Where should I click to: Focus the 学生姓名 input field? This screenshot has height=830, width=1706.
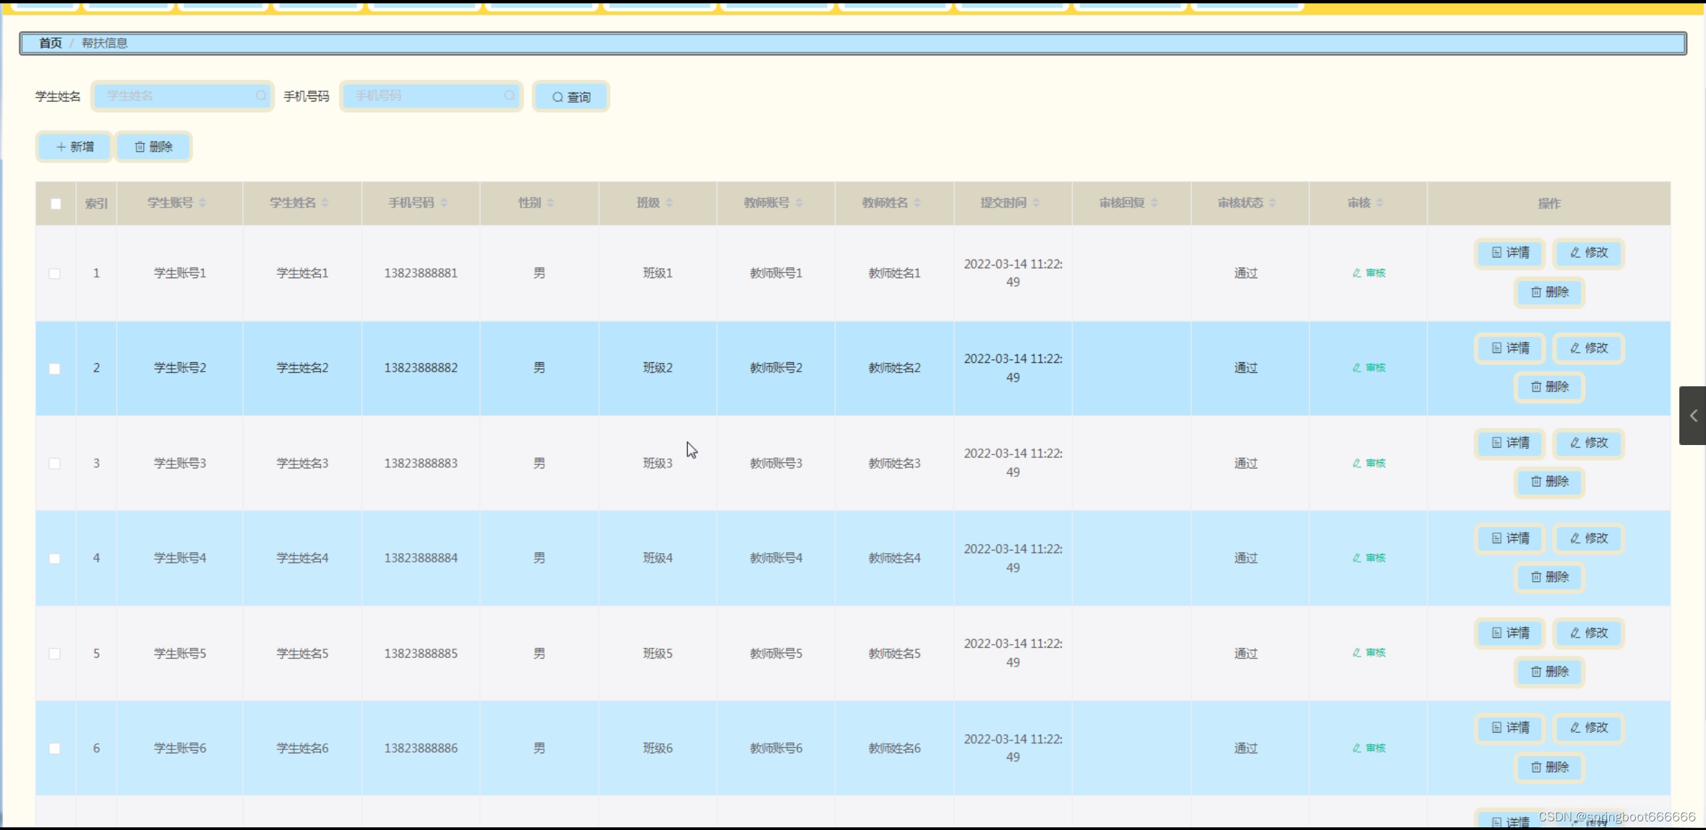(x=177, y=96)
